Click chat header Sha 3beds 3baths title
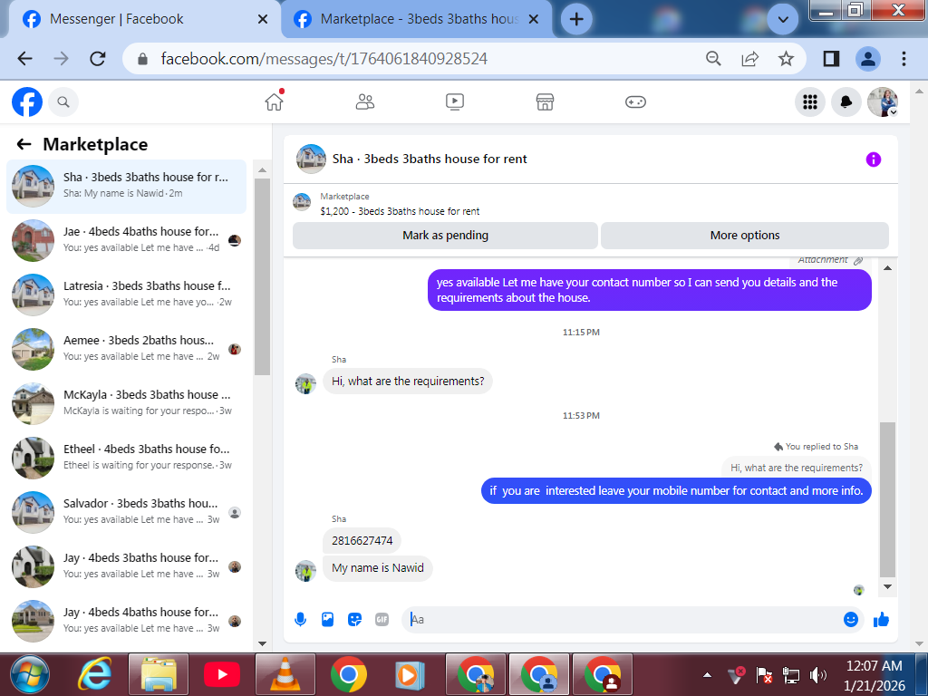This screenshot has height=696, width=928. tap(430, 159)
